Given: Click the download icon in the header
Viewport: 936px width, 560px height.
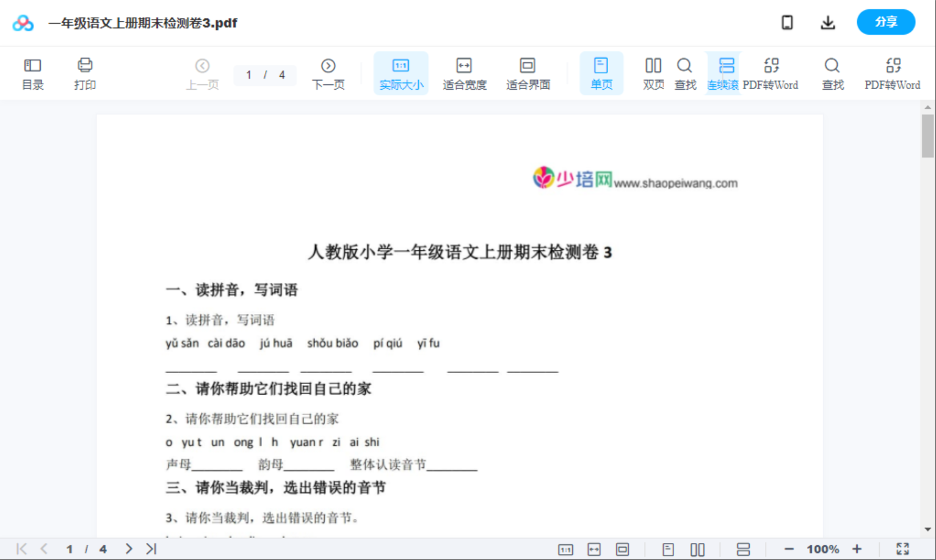Looking at the screenshot, I should (x=828, y=22).
